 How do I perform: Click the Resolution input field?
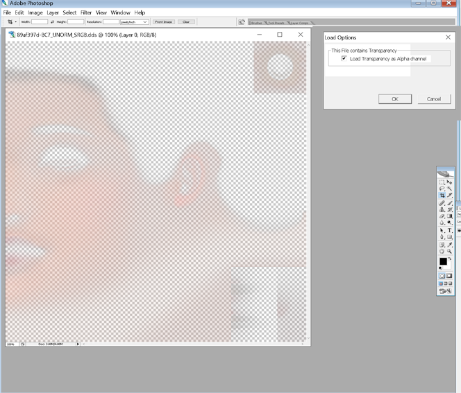111,21
